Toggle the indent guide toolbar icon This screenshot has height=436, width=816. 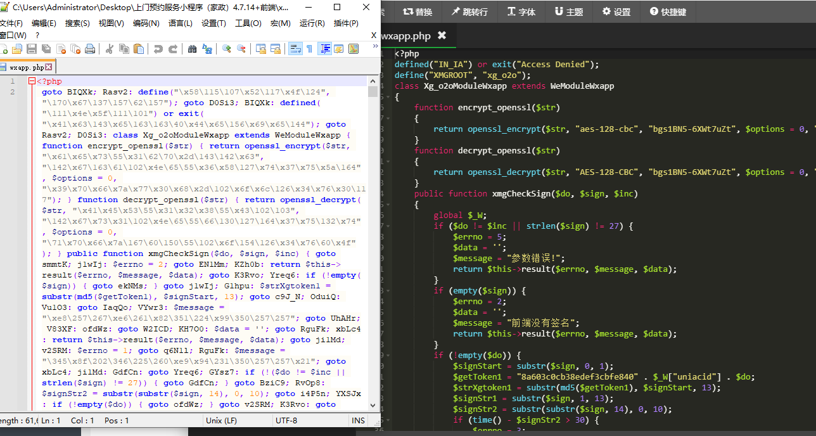tap(325, 49)
